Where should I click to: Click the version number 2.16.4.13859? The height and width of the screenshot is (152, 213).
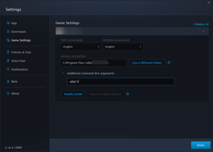(x=13, y=147)
